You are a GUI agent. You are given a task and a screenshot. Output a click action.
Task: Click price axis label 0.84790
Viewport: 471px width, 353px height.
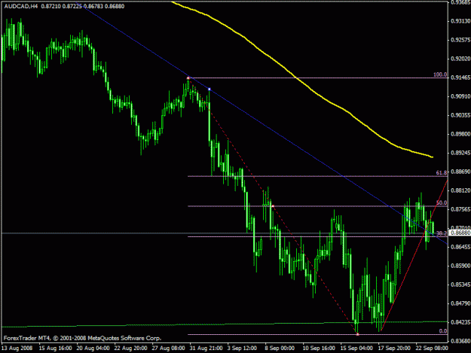click(x=460, y=303)
